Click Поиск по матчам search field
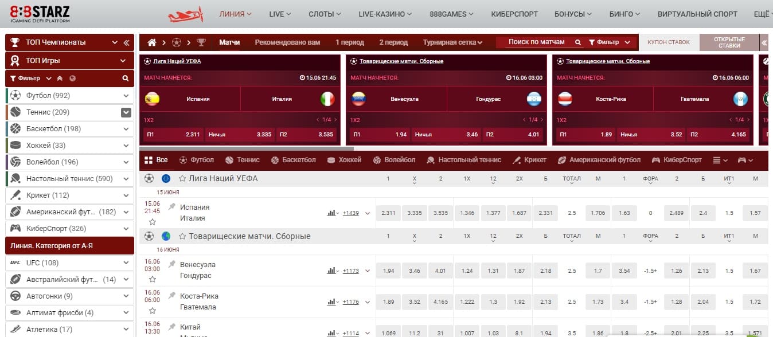The height and width of the screenshot is (337, 773). (x=536, y=42)
